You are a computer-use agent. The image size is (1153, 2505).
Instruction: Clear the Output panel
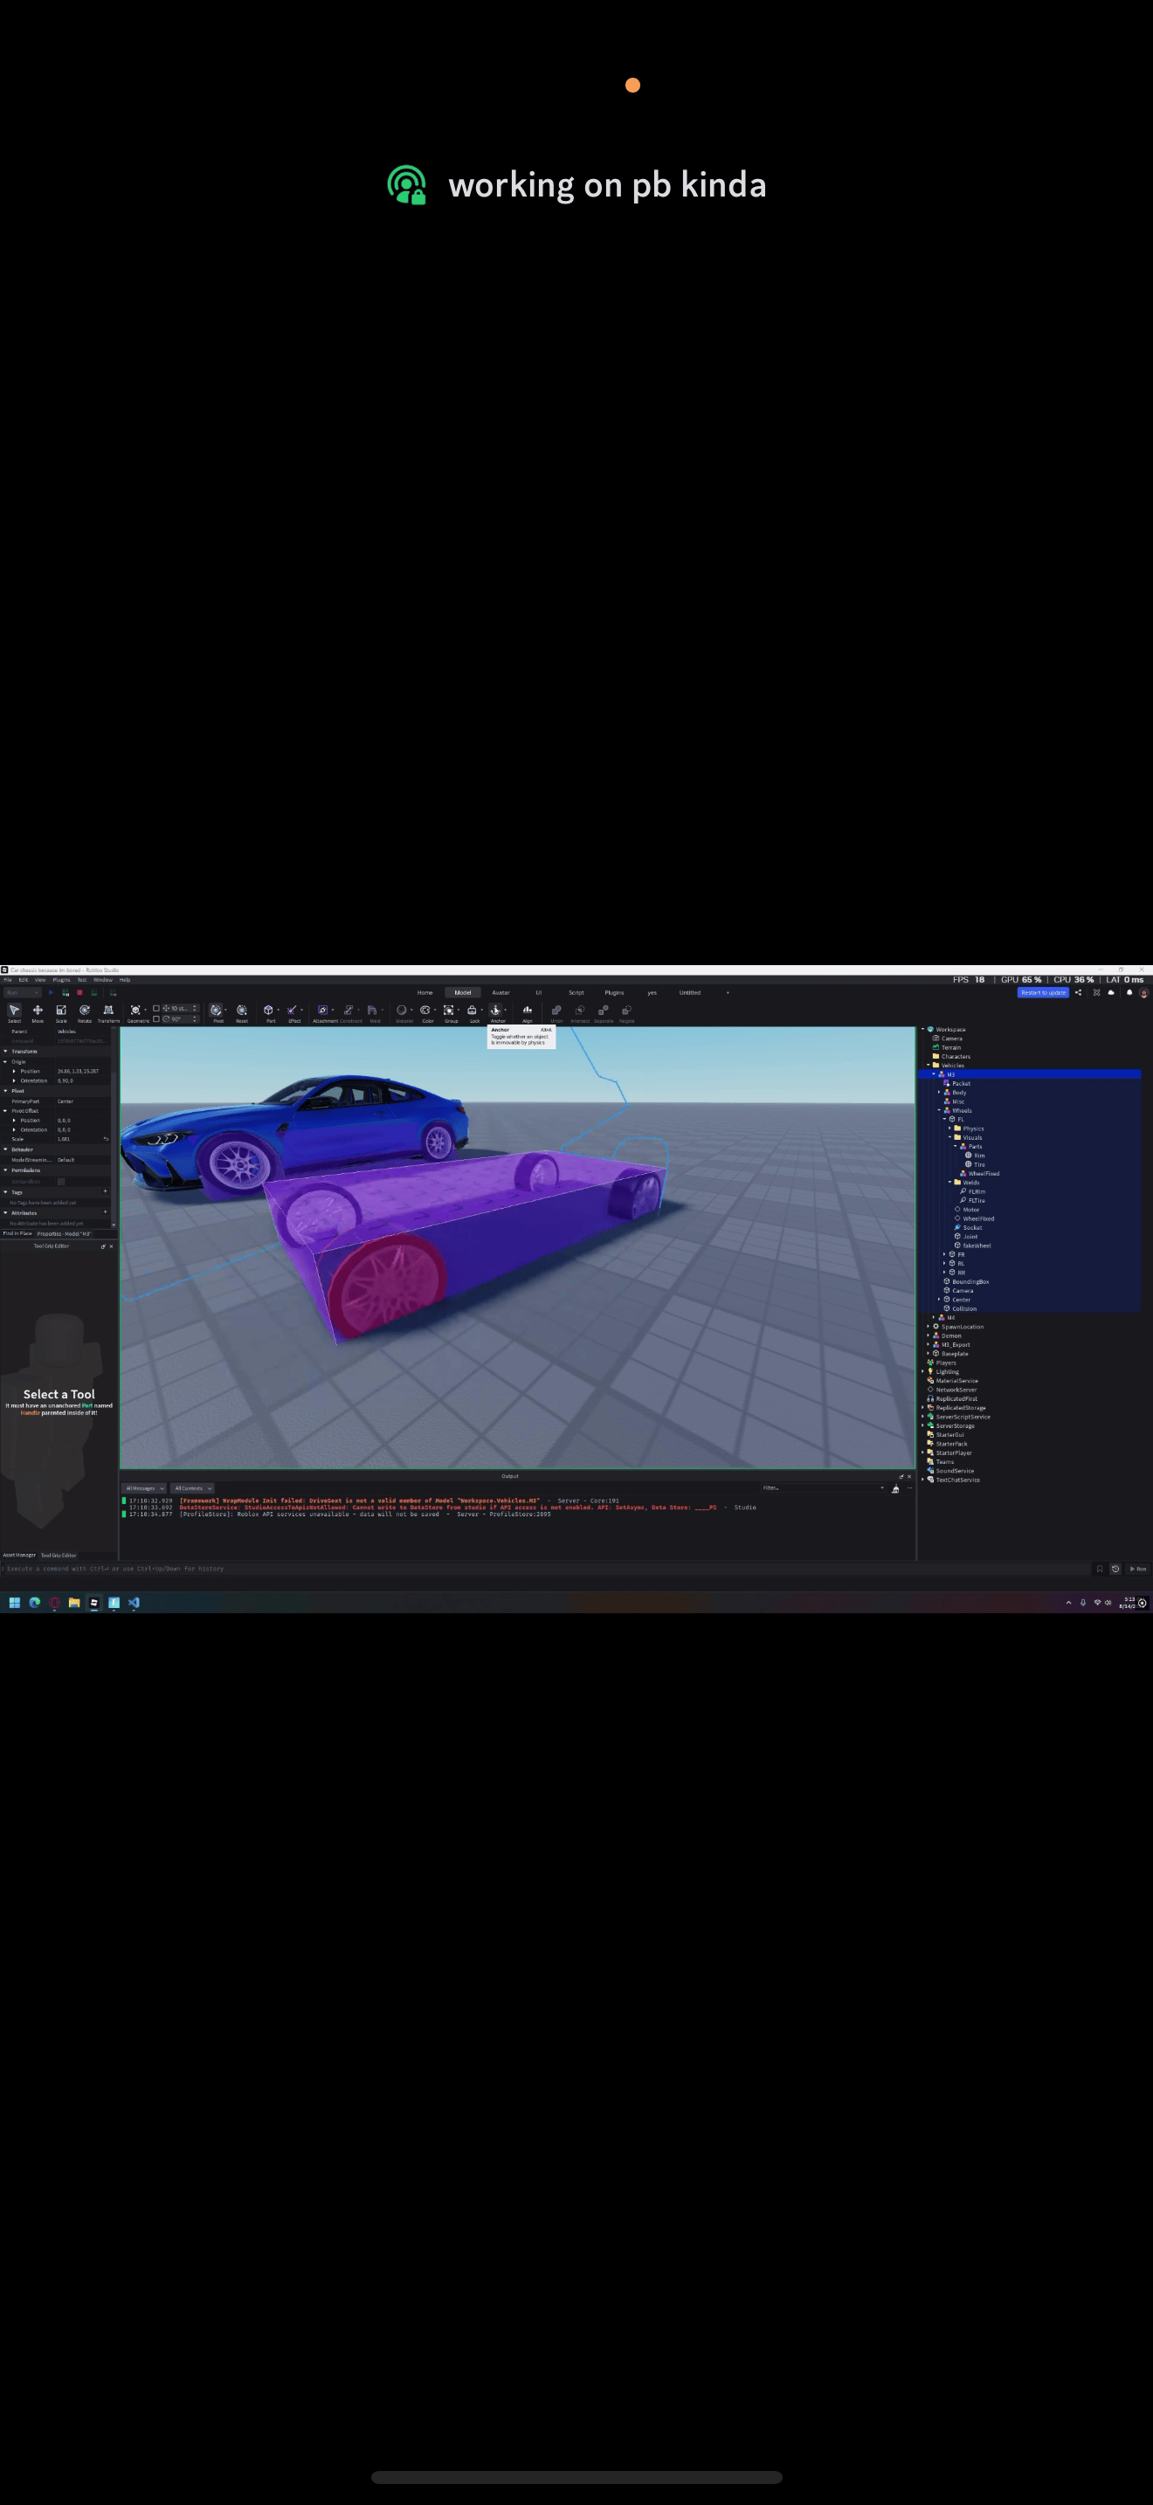pyautogui.click(x=895, y=1489)
